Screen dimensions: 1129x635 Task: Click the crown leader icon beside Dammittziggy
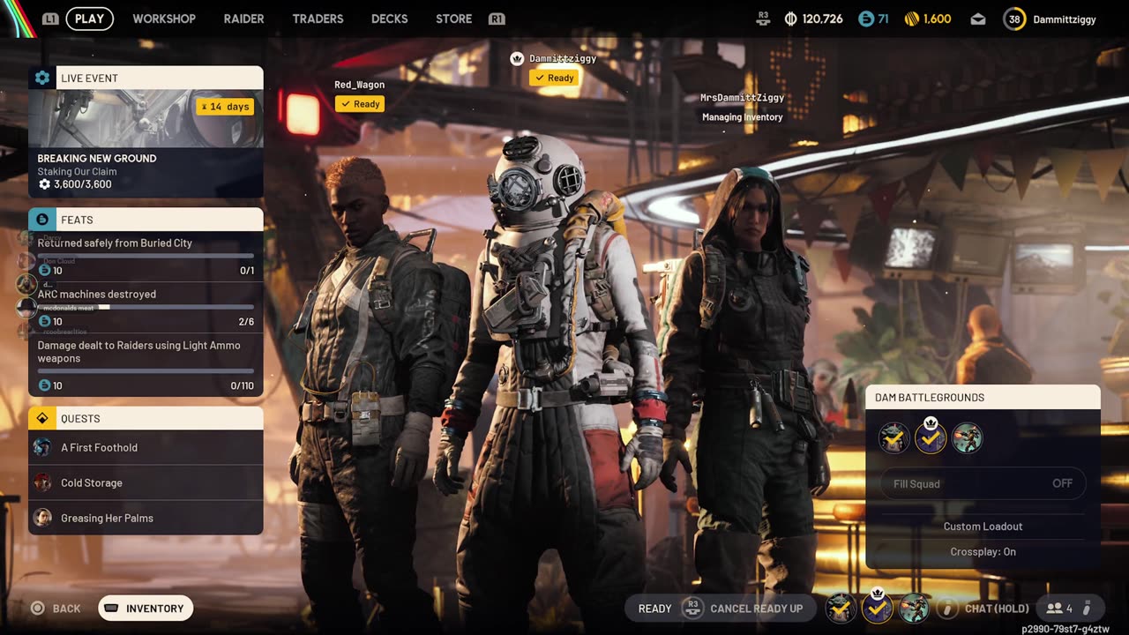(x=518, y=58)
